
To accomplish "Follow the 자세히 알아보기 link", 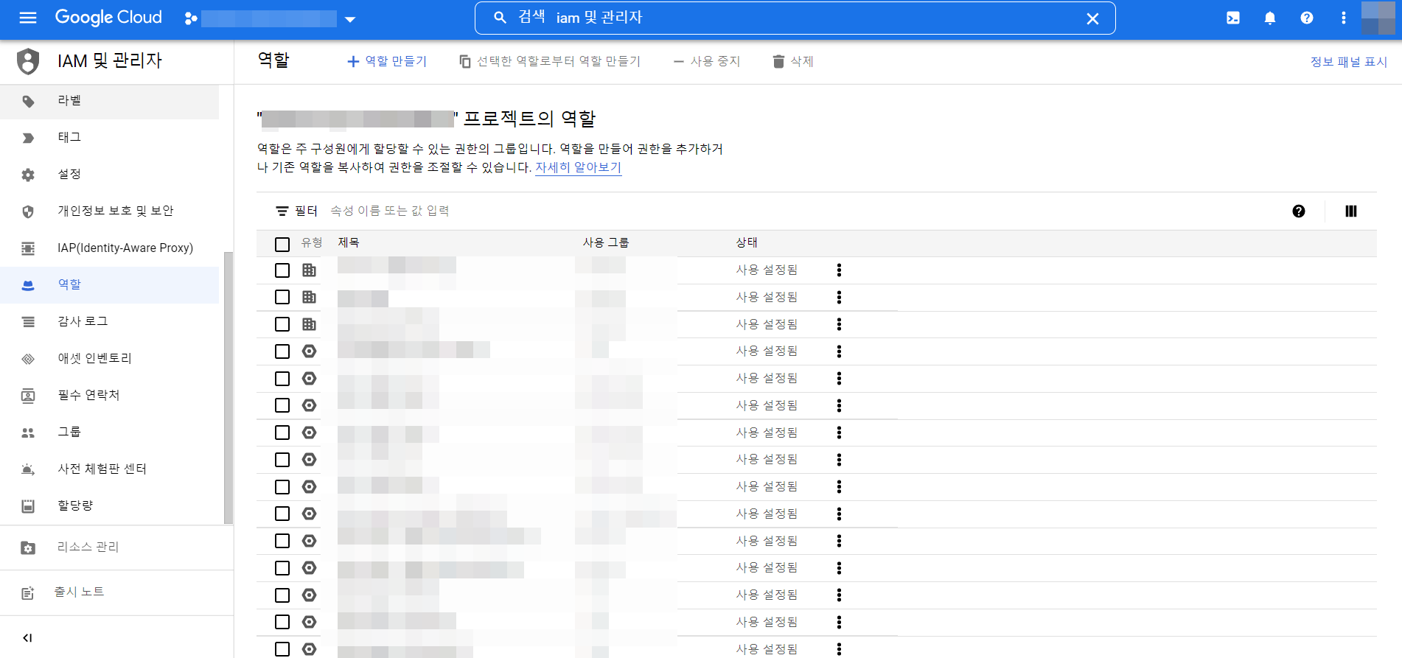I will [x=578, y=167].
